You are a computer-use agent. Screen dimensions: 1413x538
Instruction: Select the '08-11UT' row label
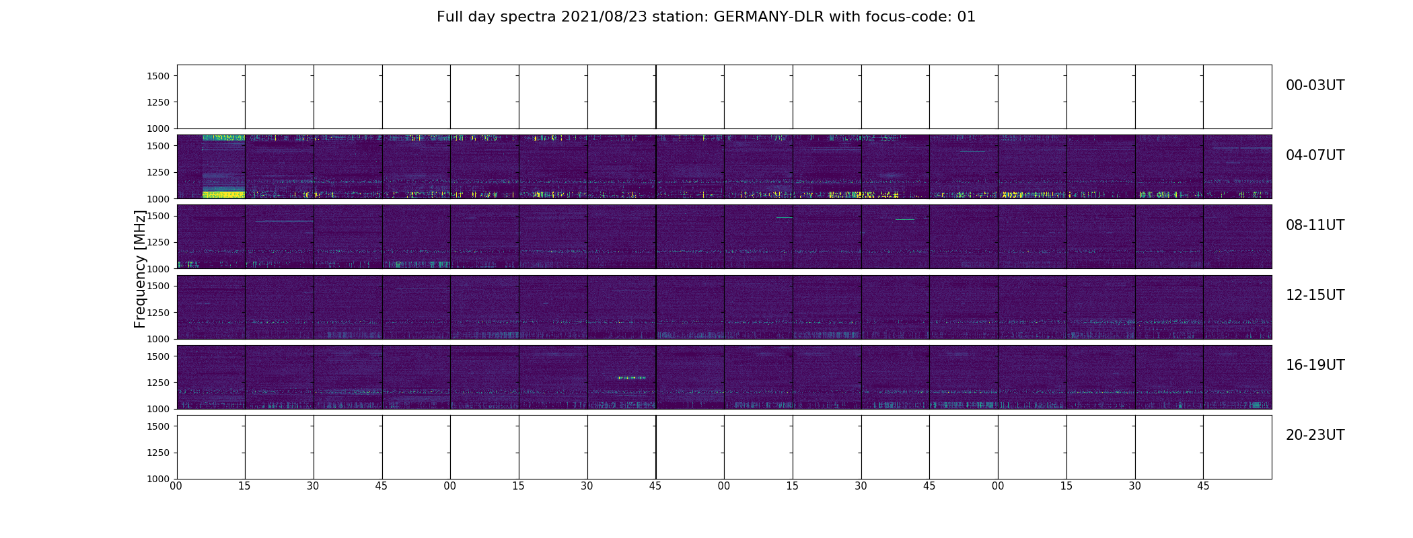click(x=1315, y=225)
